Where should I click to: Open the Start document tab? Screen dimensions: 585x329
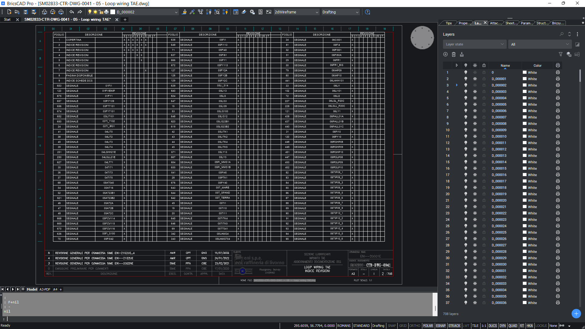[x=7, y=19]
